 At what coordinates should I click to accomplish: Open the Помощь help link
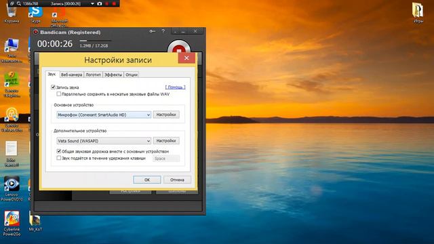coord(175,87)
